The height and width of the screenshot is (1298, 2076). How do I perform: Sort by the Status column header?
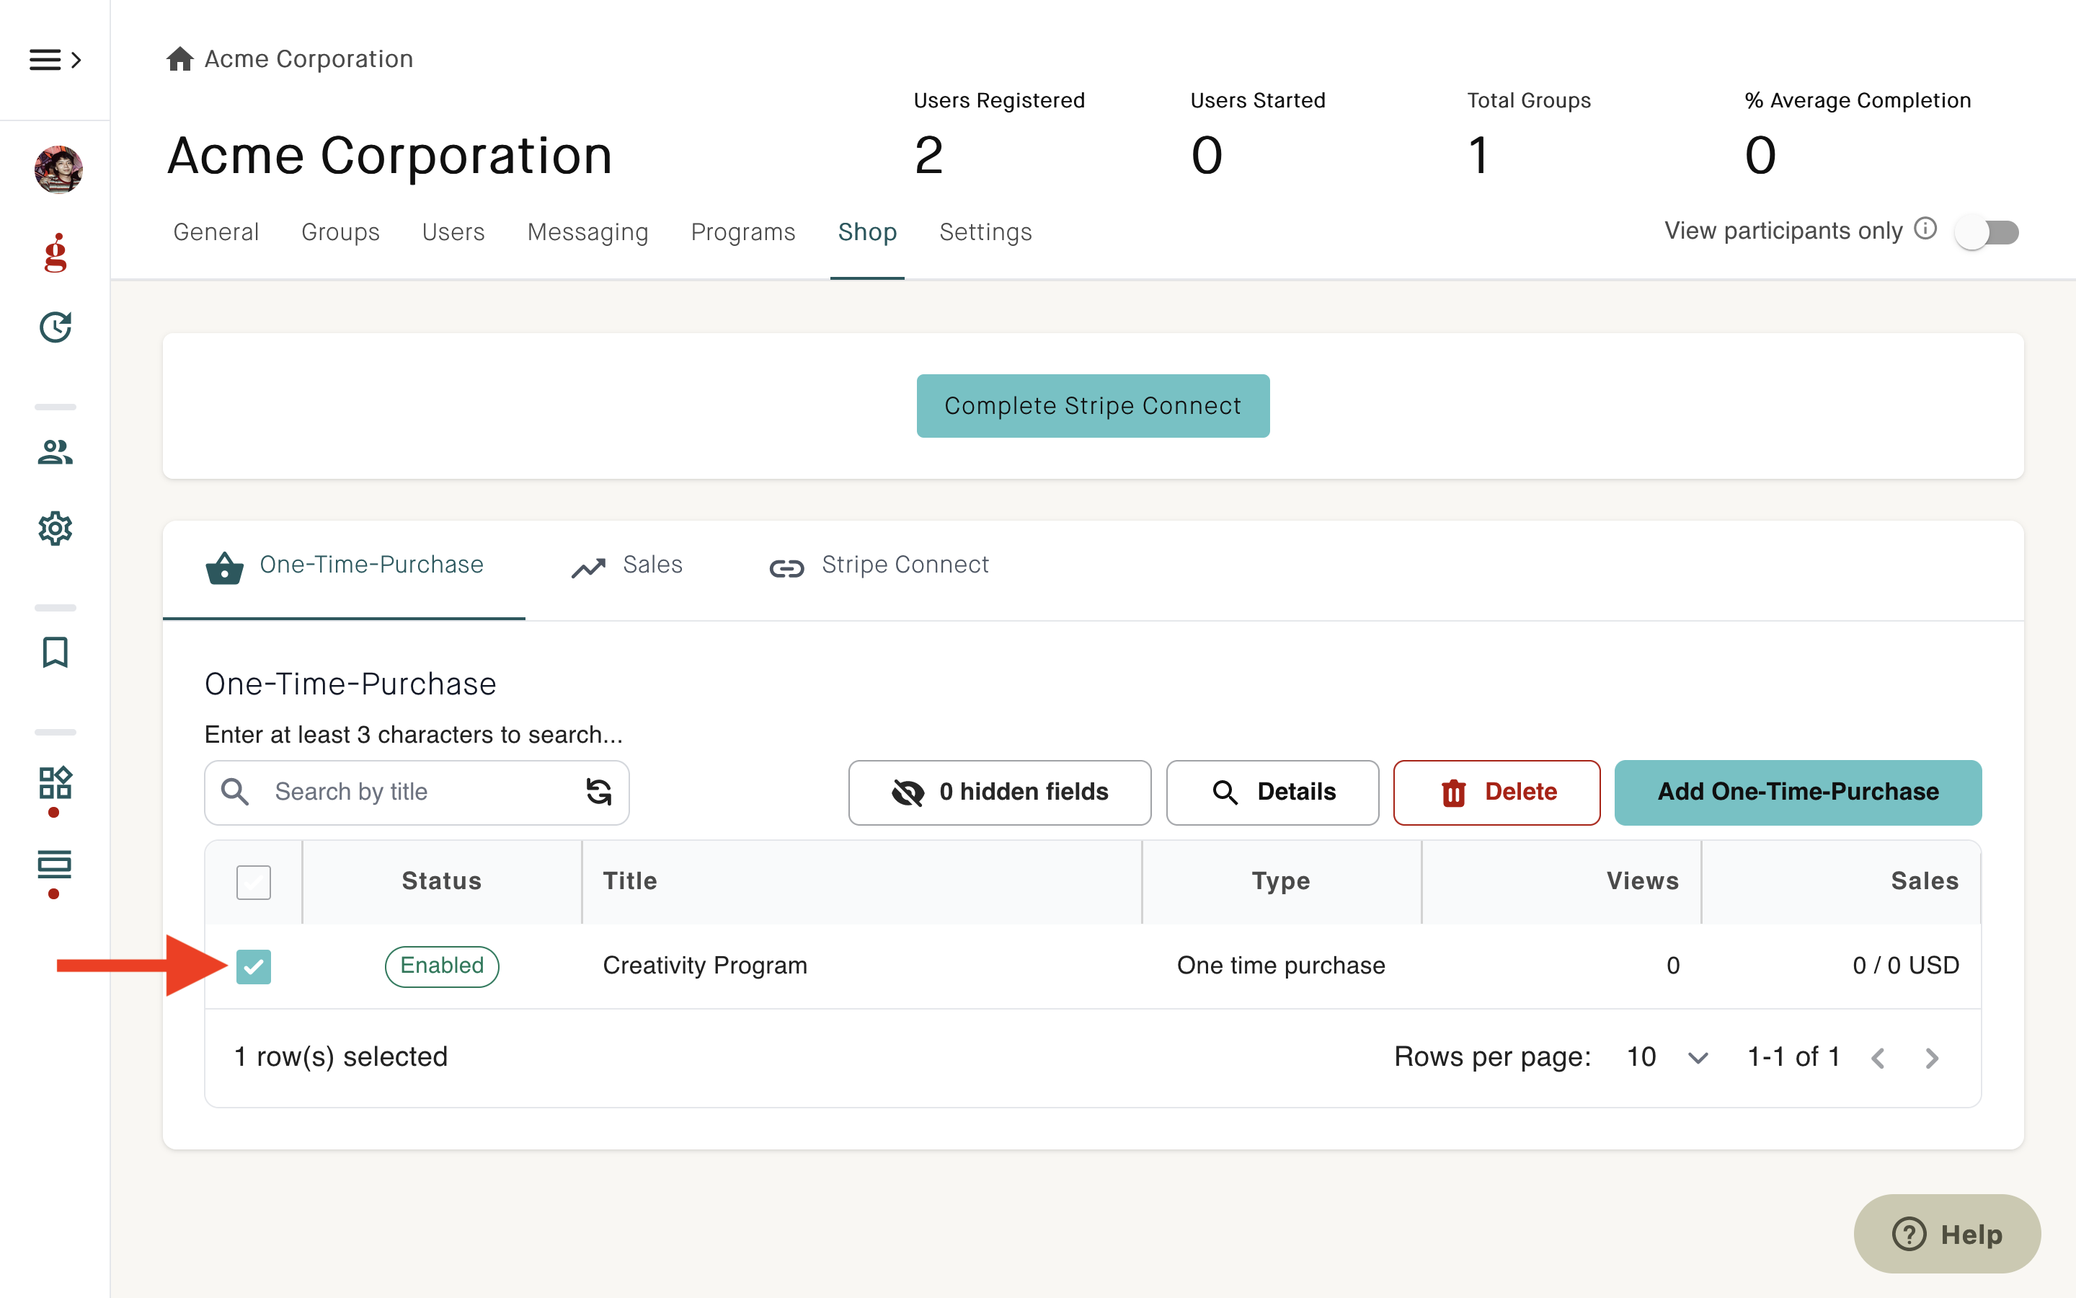442,882
